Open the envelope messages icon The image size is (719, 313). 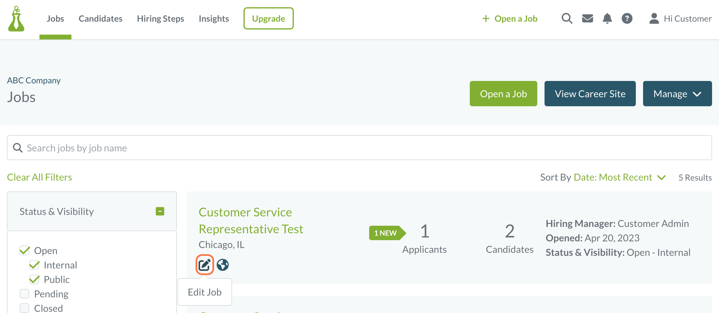click(x=587, y=18)
